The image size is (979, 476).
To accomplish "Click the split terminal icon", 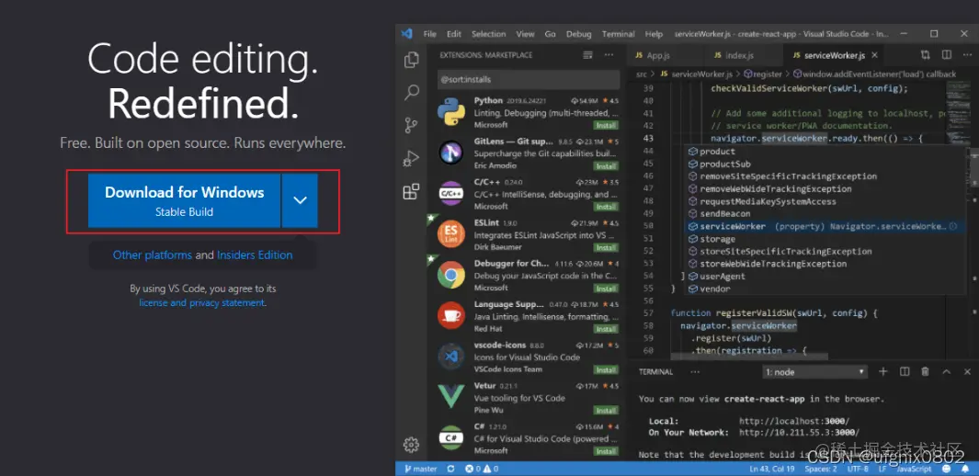I will tap(904, 372).
